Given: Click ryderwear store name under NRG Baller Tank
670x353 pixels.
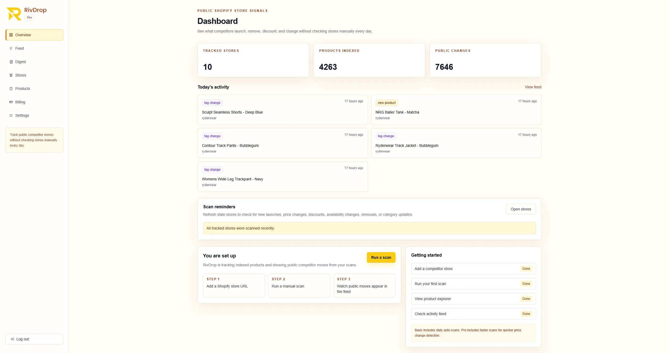Looking at the screenshot, I should [383, 118].
